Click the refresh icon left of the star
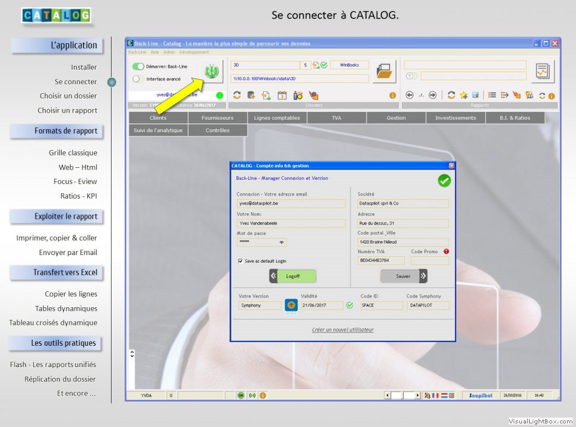The height and width of the screenshot is (427, 576). 451,95
